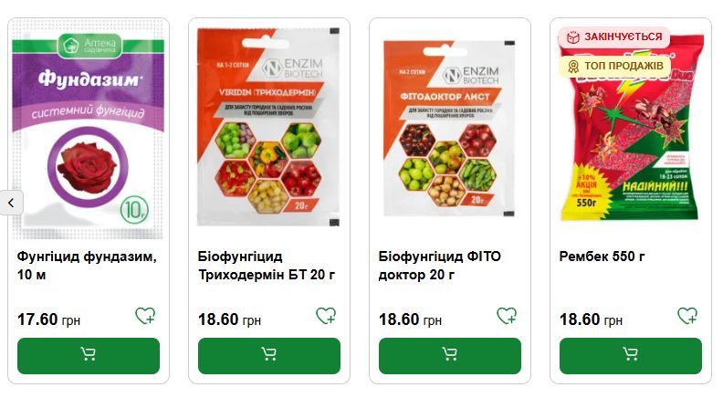Toggle wishlist heart for Рембек 550 г
Viewport: 723px width, 398px height.
(687, 316)
